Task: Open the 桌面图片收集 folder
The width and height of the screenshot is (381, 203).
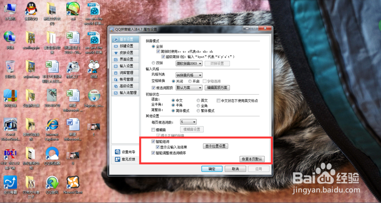Action: tap(52, 43)
